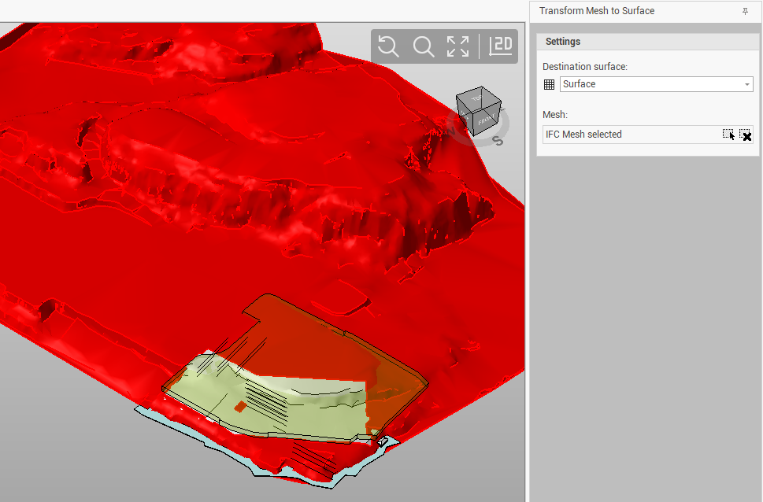Image resolution: width=763 pixels, height=502 pixels.
Task: Toggle the 2D view mode
Action: click(x=501, y=46)
